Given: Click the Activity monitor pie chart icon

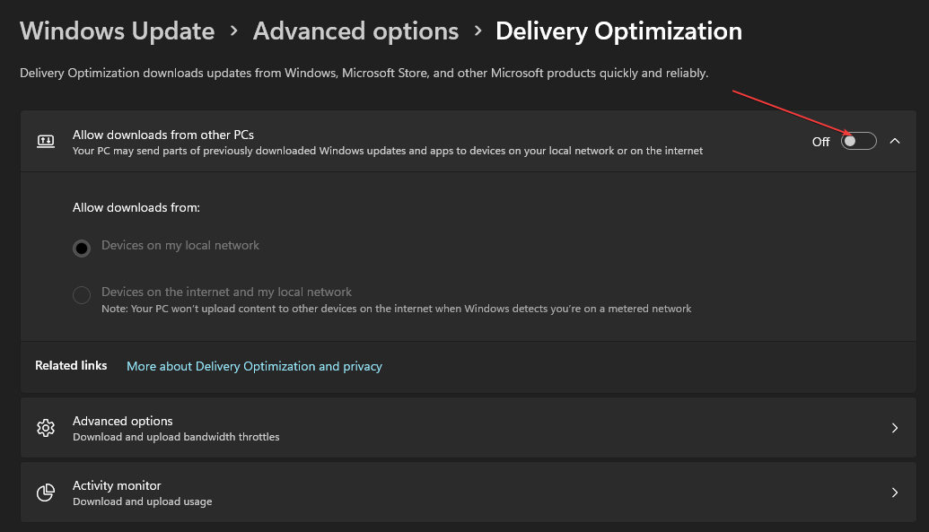Looking at the screenshot, I should (46, 493).
